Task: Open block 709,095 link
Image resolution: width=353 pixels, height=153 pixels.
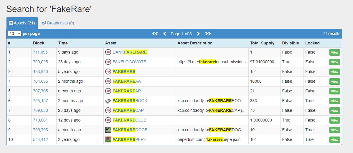Action: point(40,62)
